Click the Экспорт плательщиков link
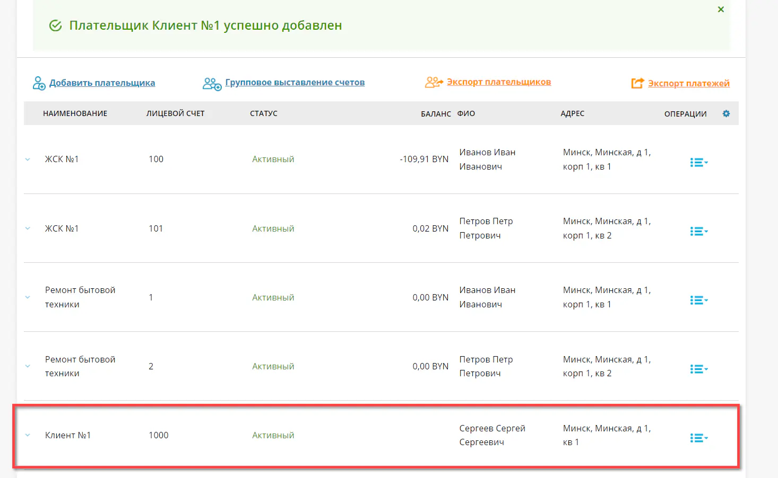 498,82
